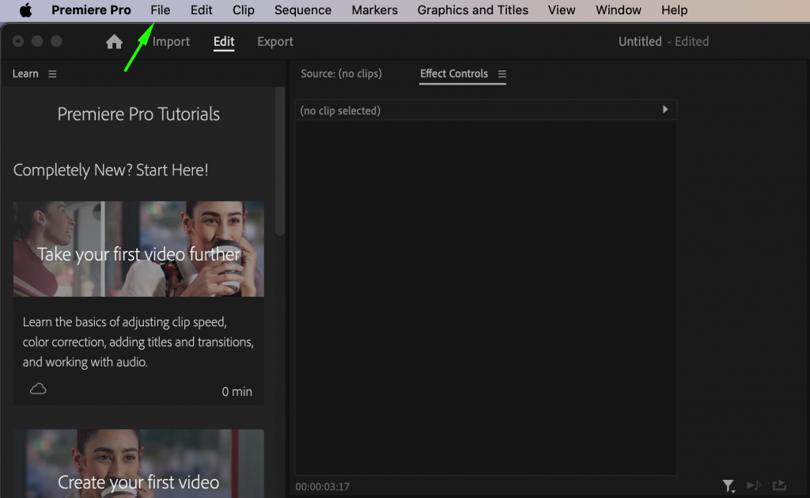Select the 'Source: (no clips)' tab
This screenshot has height=498, width=810.
342,74
